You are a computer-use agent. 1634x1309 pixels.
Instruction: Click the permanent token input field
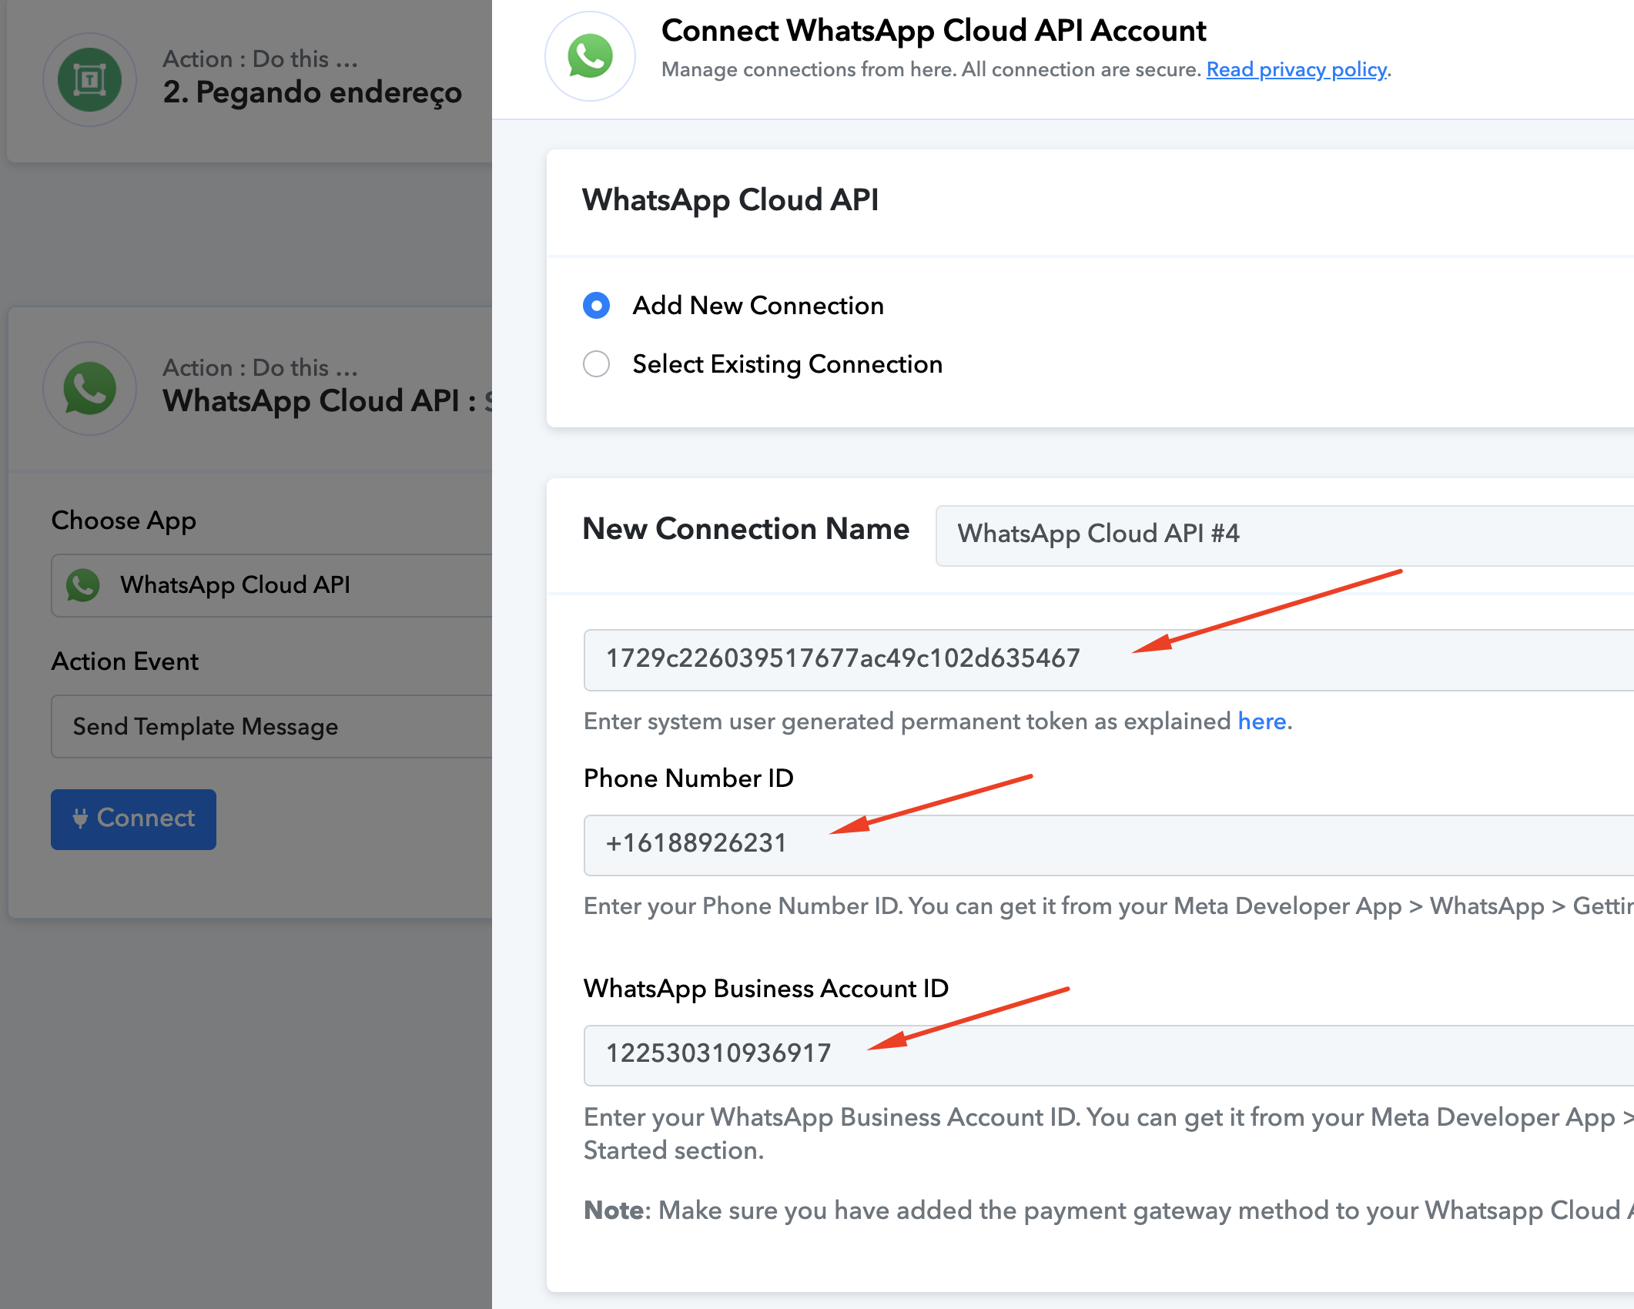1109,660
